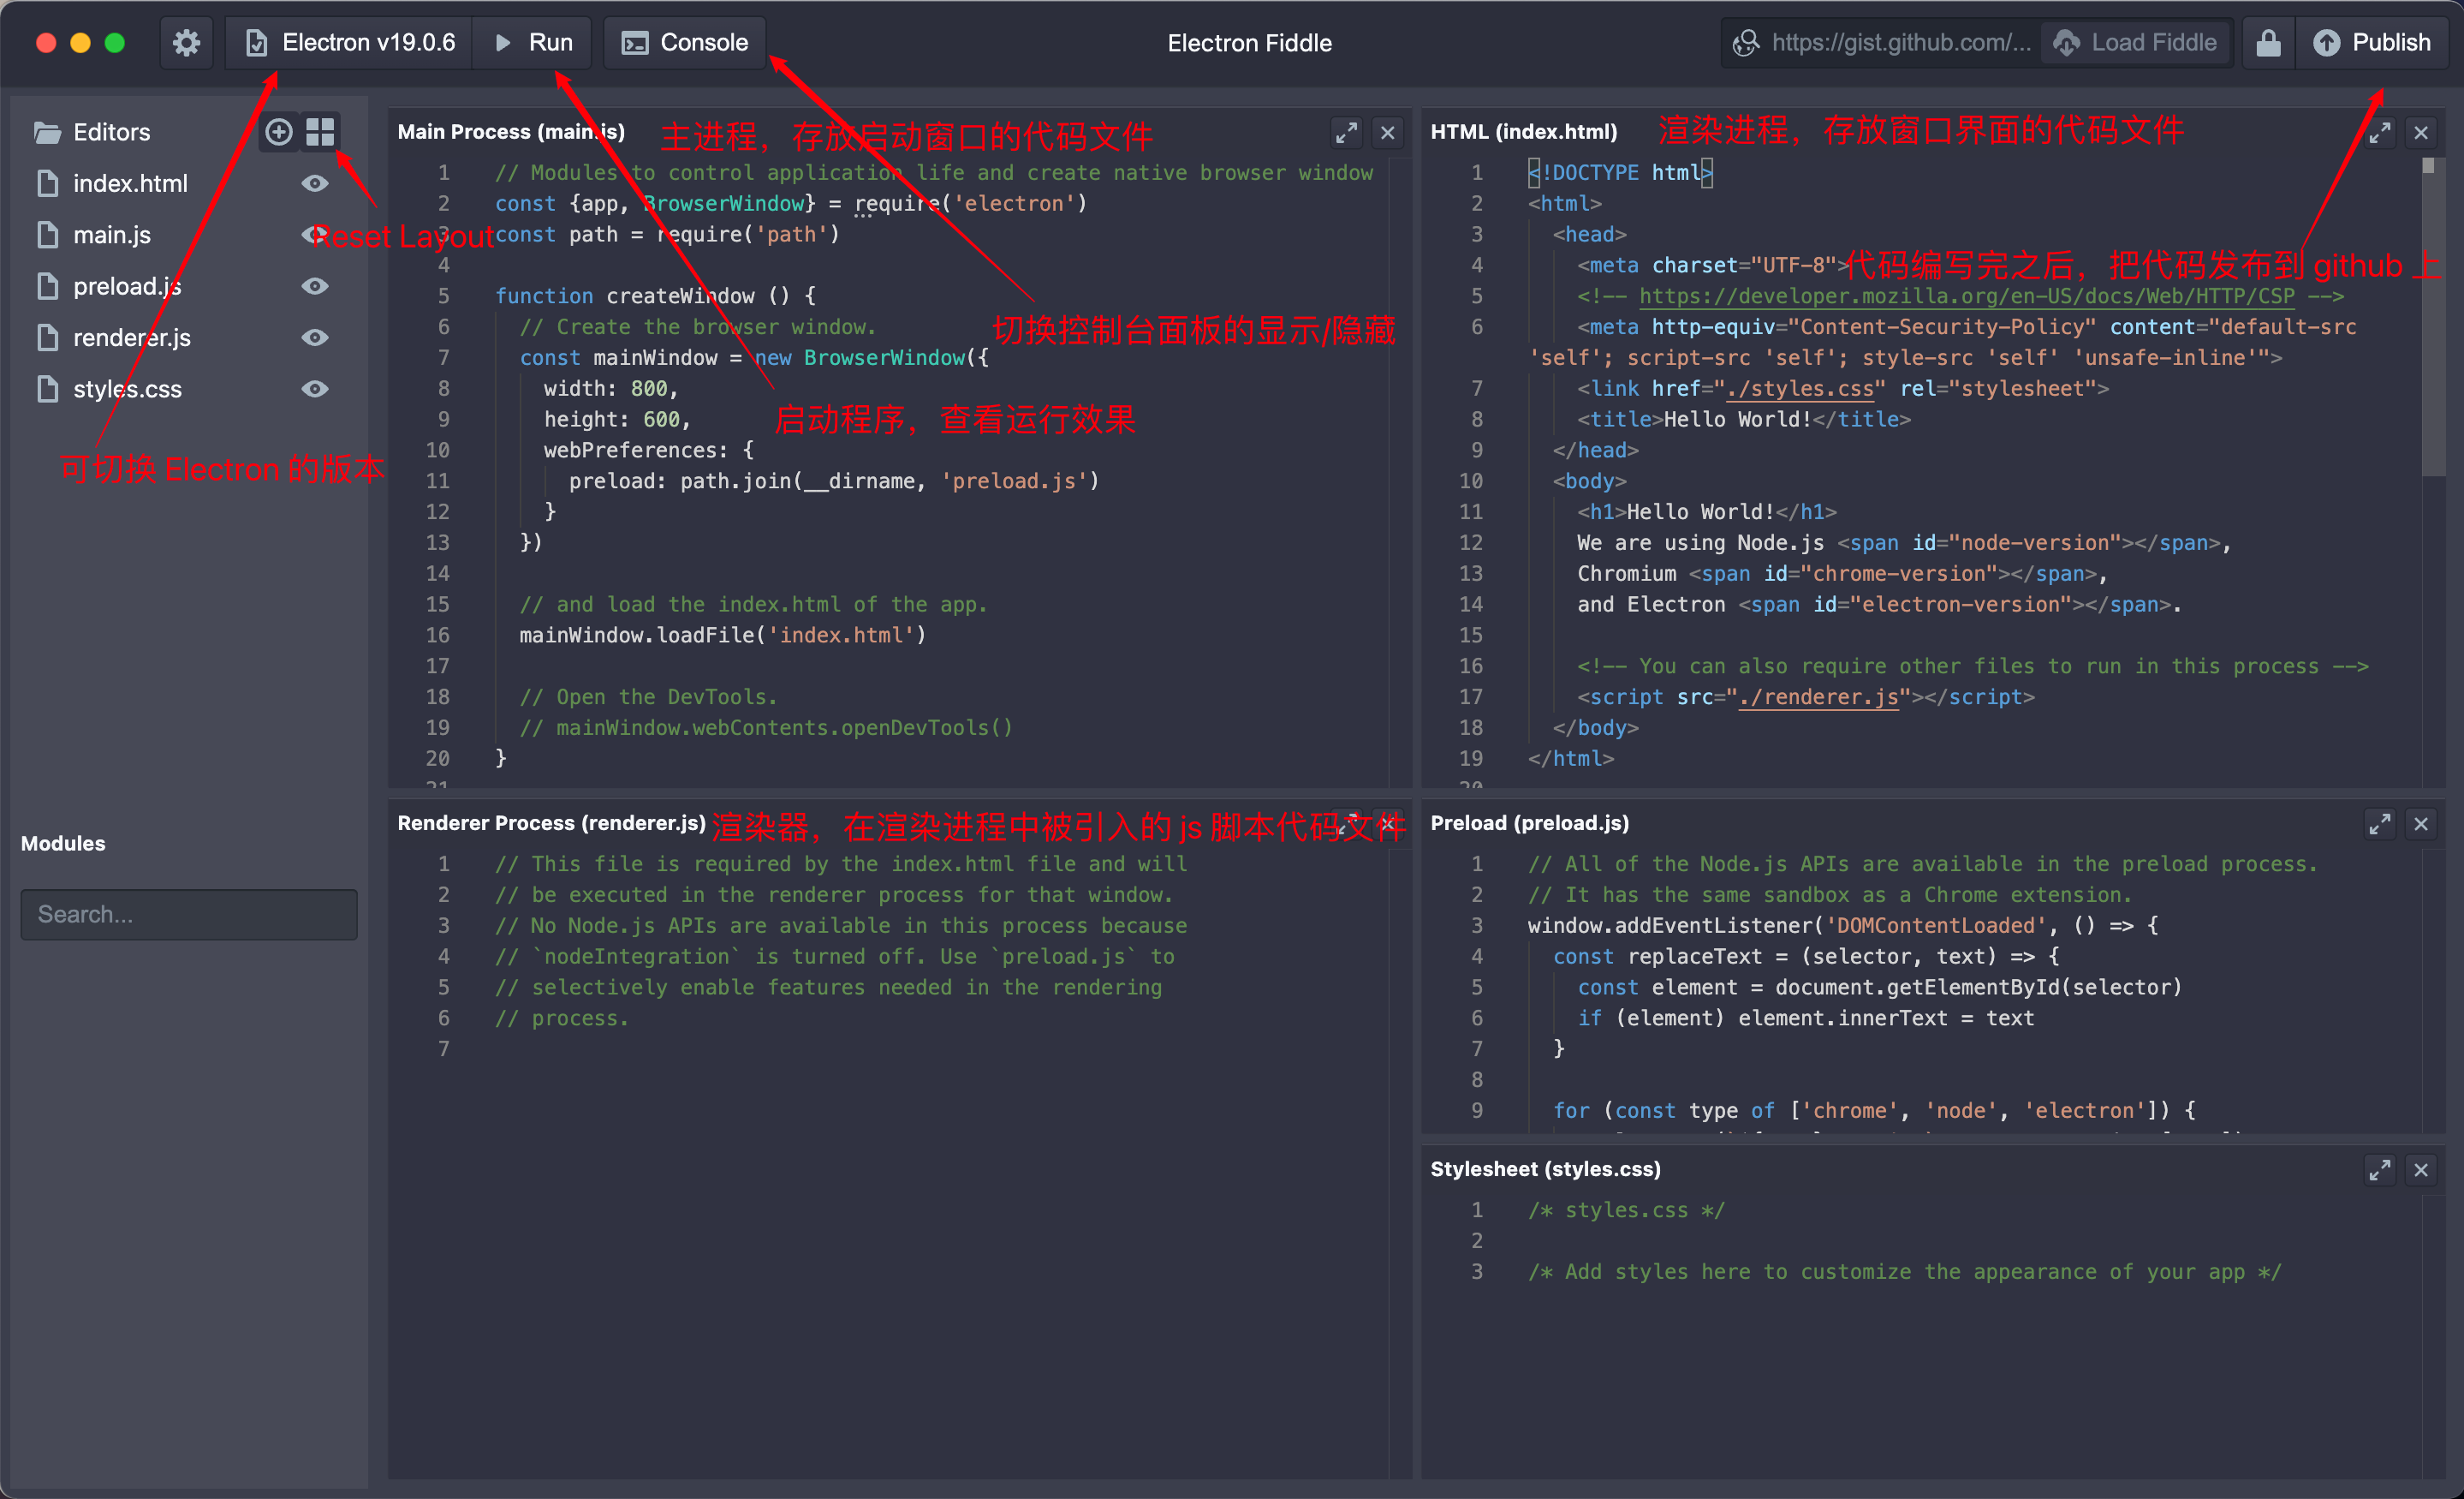
Task: Click the Main Process (main.js) panel title
Action: pyautogui.click(x=511, y=132)
